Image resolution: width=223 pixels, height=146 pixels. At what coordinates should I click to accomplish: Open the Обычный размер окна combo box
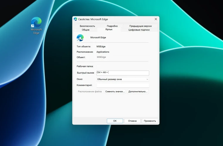(123, 79)
